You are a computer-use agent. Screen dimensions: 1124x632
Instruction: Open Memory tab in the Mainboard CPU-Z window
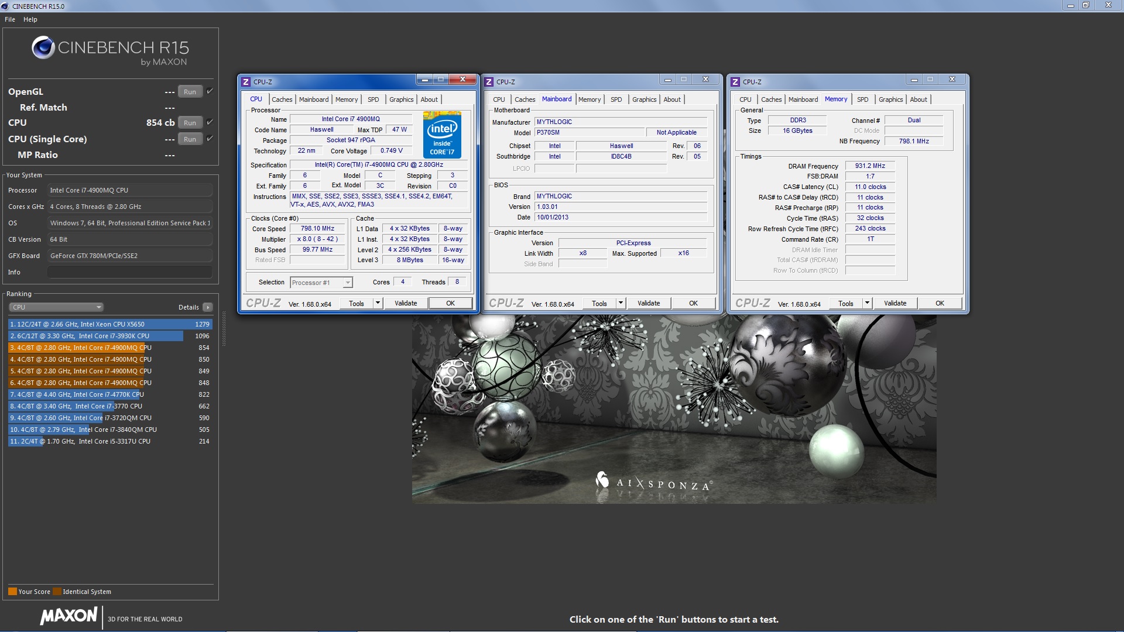590,99
